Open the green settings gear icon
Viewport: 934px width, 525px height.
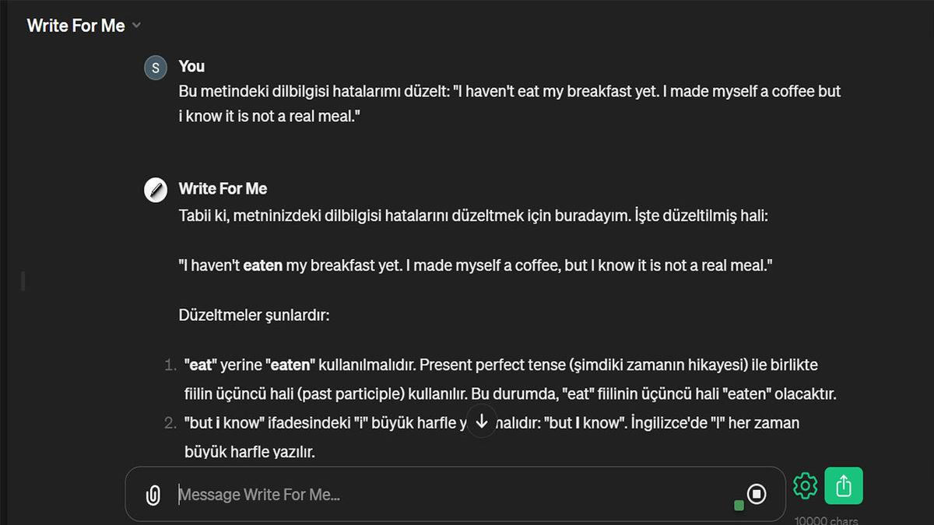pyautogui.click(x=805, y=486)
